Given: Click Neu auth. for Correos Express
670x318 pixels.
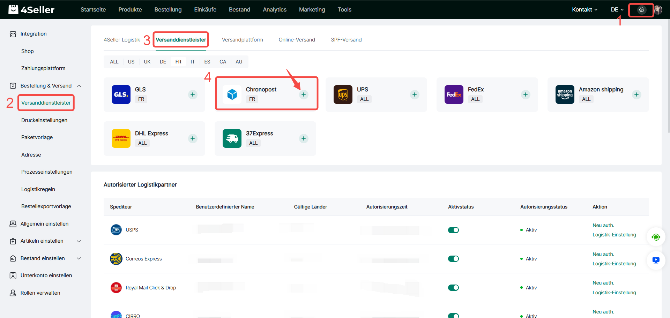Looking at the screenshot, I should tap(603, 254).
